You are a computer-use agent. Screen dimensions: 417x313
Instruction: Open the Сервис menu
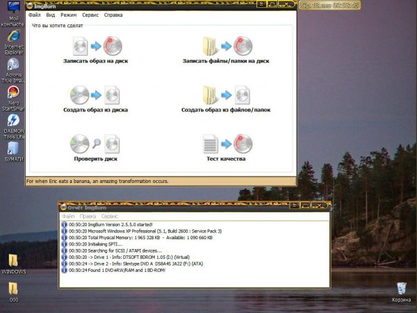click(90, 15)
